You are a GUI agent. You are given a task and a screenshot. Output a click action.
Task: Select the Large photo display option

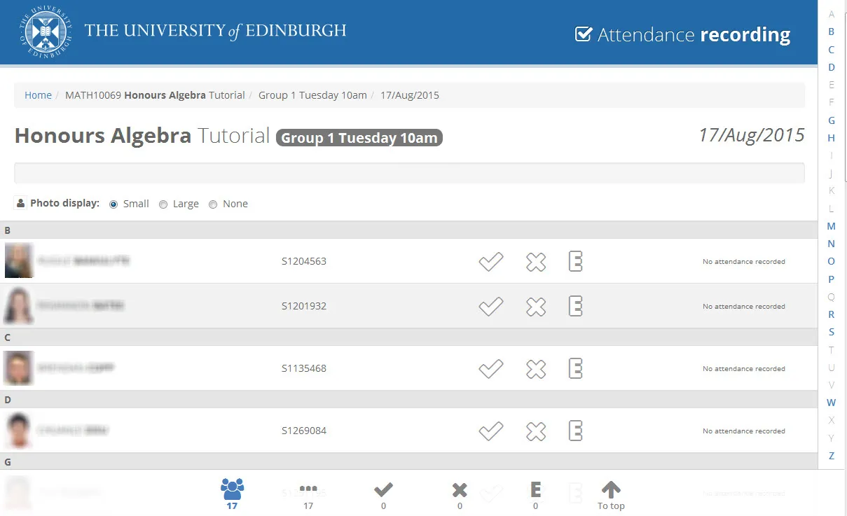click(x=163, y=204)
